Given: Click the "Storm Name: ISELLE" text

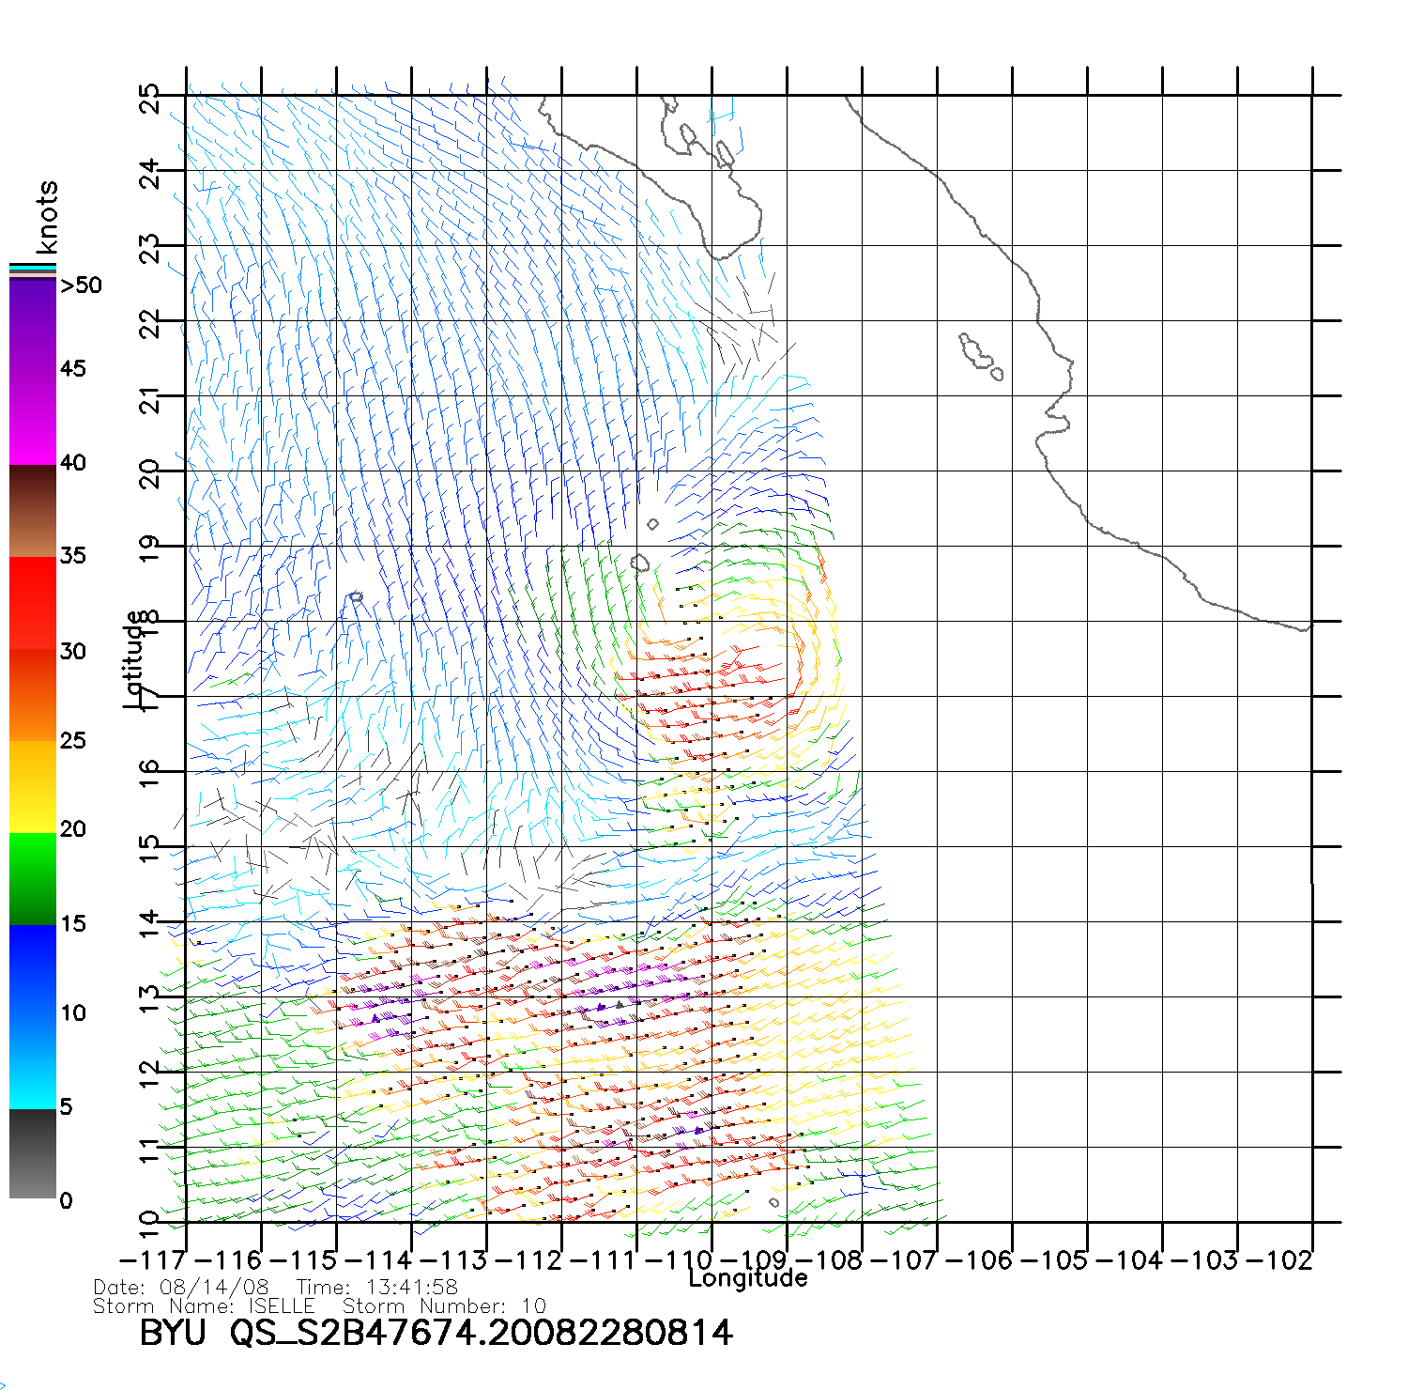Looking at the screenshot, I should pos(204,1306).
